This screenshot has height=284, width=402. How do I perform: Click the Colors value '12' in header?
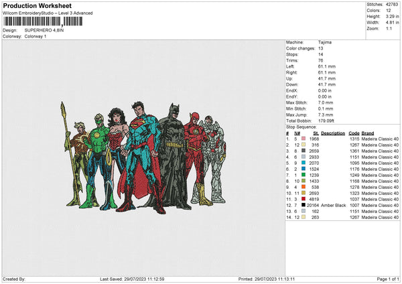point(389,11)
